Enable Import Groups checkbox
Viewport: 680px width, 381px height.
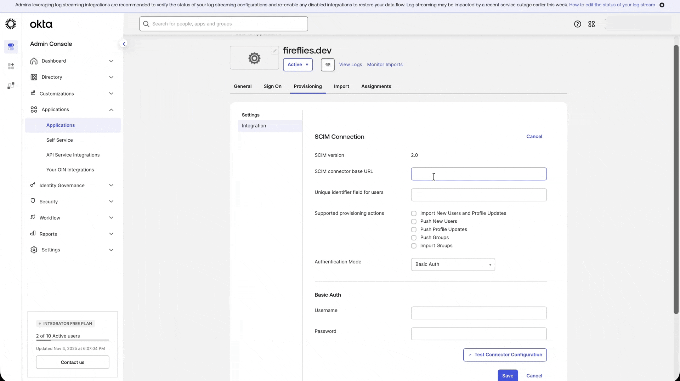(x=414, y=246)
